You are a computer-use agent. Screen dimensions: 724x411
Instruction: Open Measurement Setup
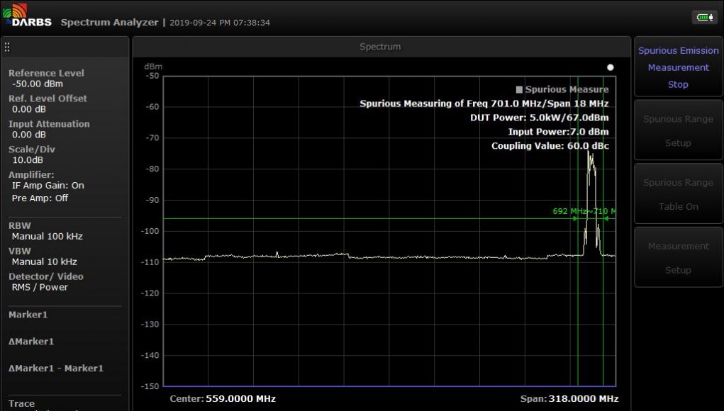(x=679, y=258)
